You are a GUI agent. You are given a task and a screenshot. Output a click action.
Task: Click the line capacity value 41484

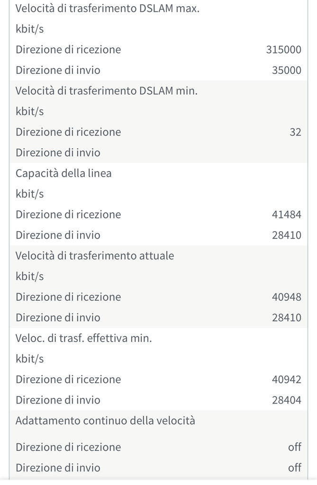pos(287,215)
